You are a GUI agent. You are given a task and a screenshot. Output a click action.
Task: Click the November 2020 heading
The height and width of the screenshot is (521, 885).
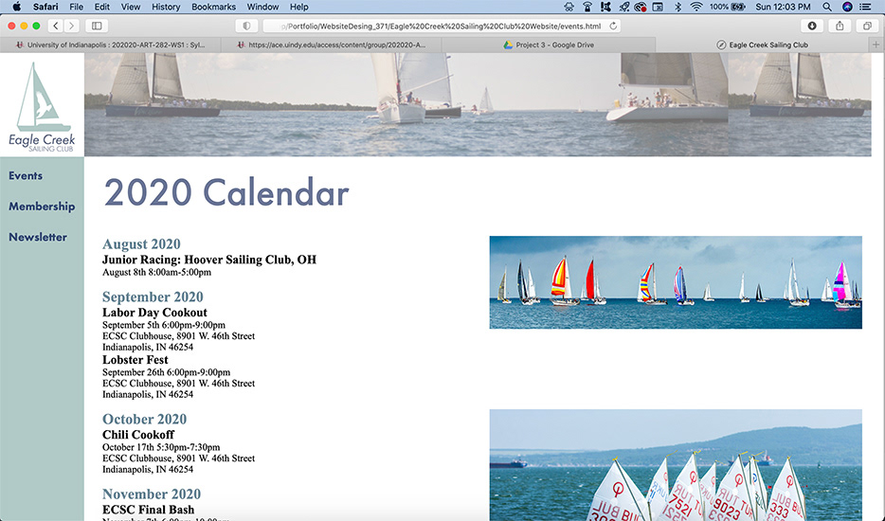click(x=152, y=494)
